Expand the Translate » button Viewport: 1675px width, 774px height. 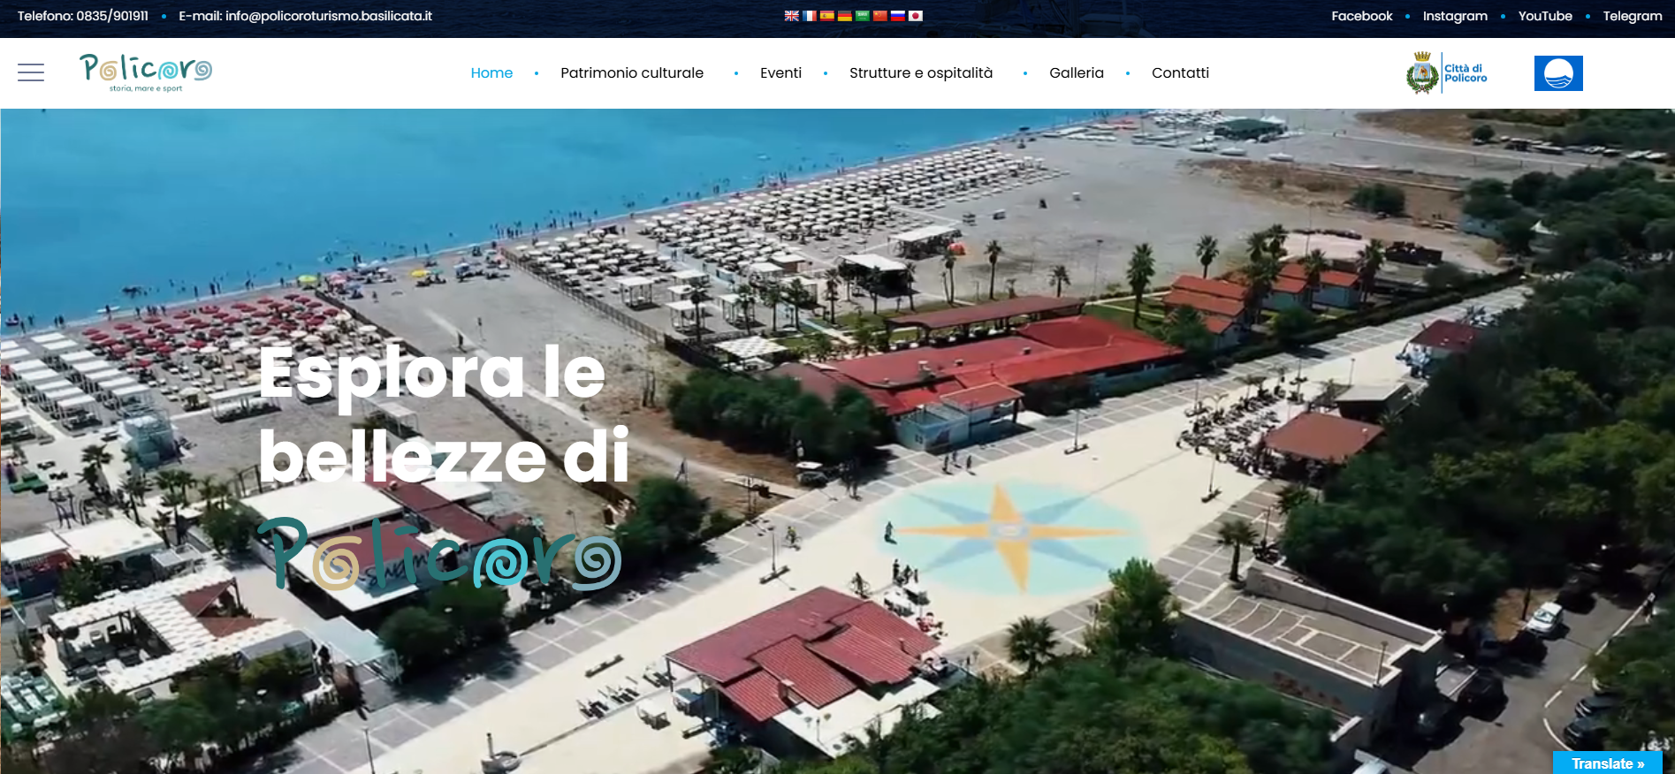pos(1608,763)
